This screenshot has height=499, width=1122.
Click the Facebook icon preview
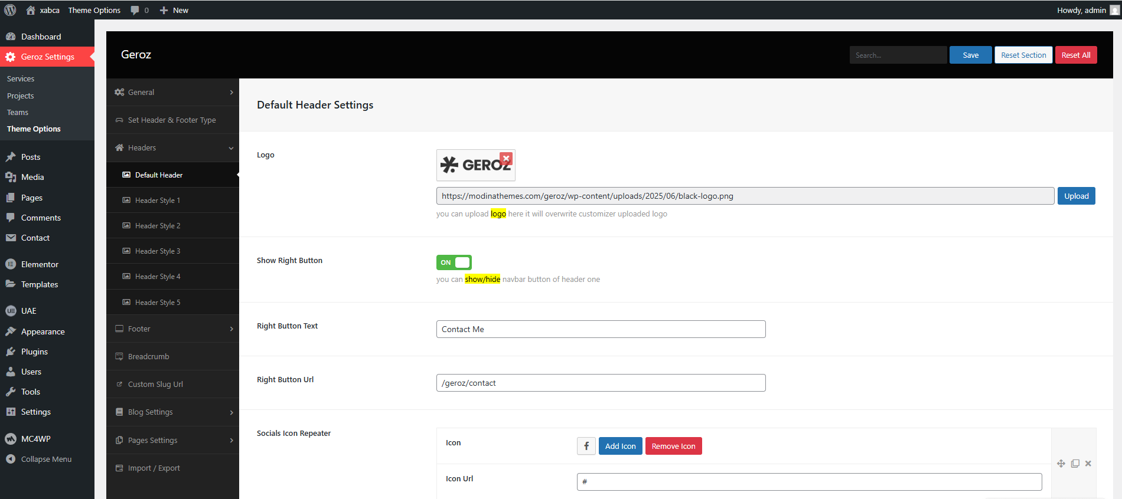(x=586, y=446)
